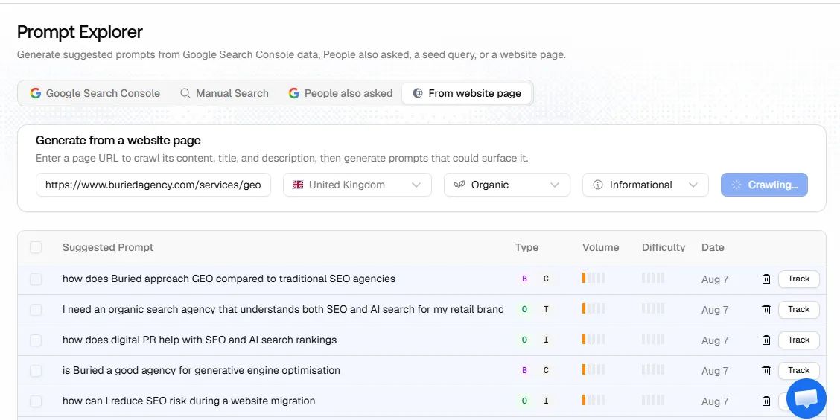This screenshot has width=840, height=420.
Task: Click Aug 7 date on generative engine row
Action: point(715,371)
